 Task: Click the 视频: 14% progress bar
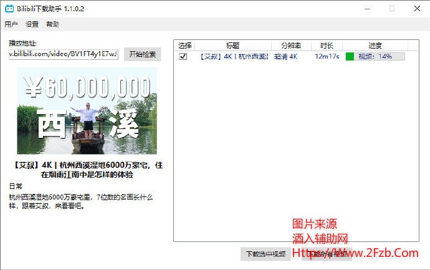coord(375,56)
